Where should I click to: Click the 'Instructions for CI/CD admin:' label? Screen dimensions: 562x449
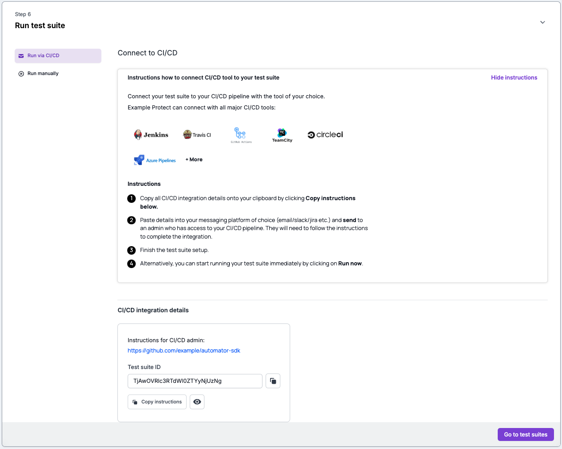click(x=166, y=340)
